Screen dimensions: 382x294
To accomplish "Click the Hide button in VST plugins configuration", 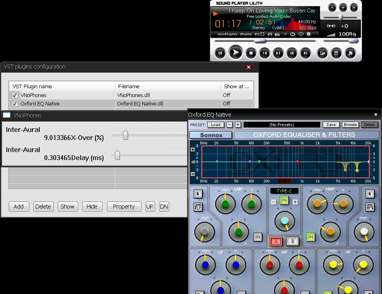I will (92, 207).
